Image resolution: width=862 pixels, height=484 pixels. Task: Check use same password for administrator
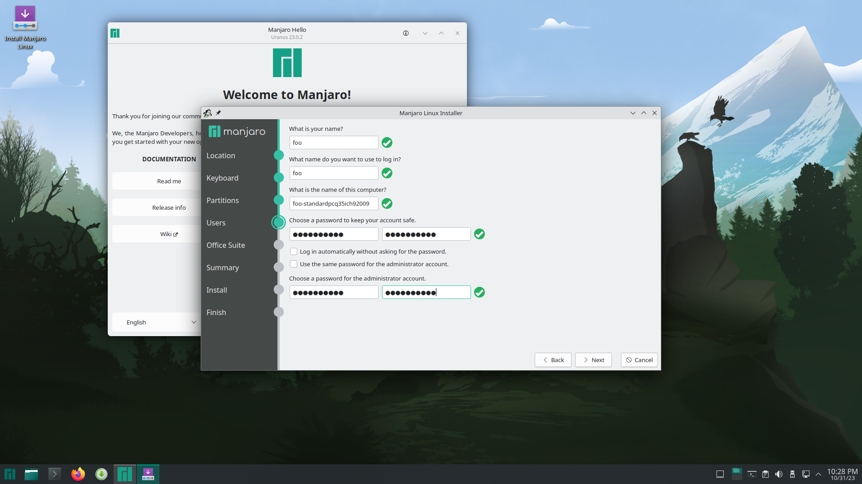coord(294,264)
